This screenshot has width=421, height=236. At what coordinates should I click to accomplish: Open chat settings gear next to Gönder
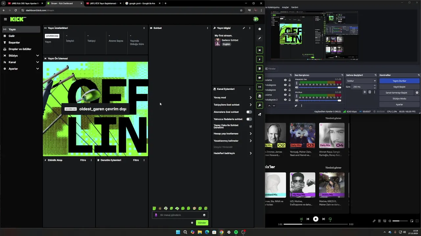(192, 223)
